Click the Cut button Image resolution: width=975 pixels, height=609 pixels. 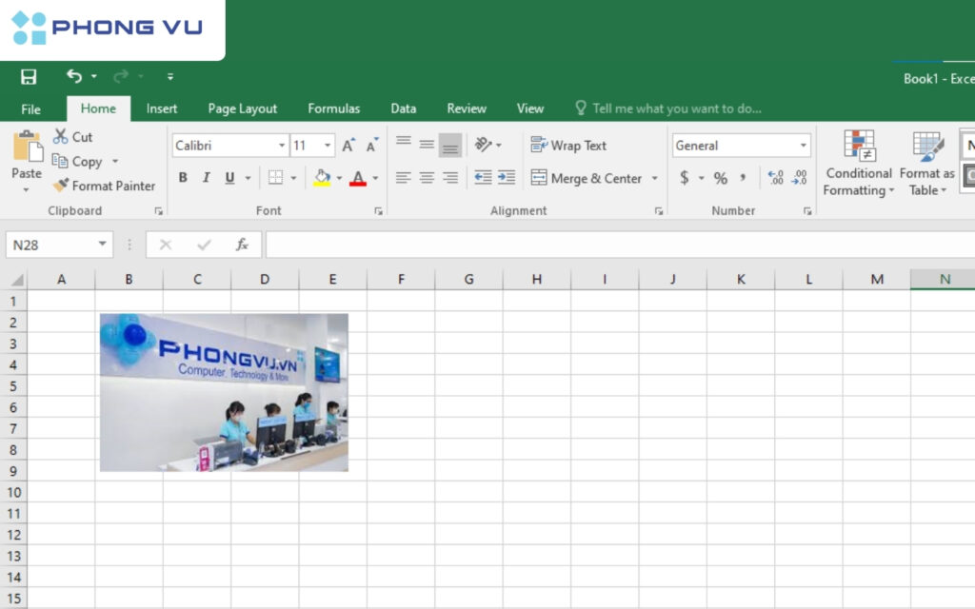click(x=73, y=137)
